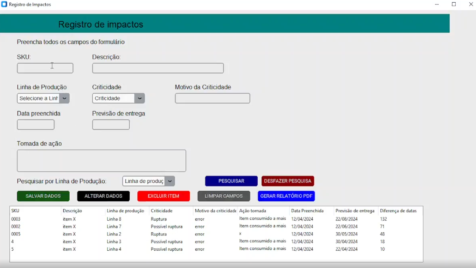This screenshot has height=268, width=476.
Task: Click the Registro de Impactos app icon
Action: pos(4,5)
